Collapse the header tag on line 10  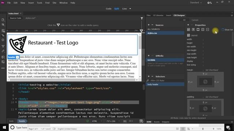click(16, 102)
